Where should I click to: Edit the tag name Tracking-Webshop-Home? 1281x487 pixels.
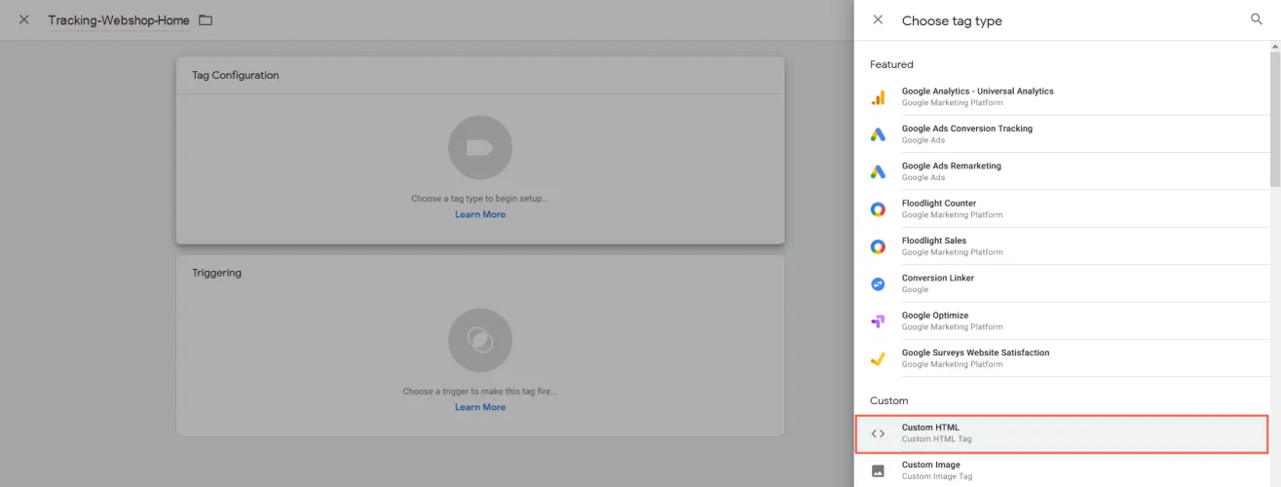point(119,20)
